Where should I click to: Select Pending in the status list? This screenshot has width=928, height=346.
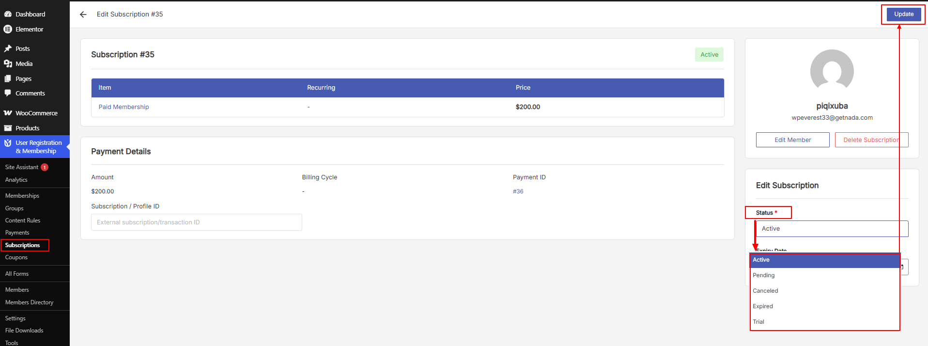coord(824,275)
